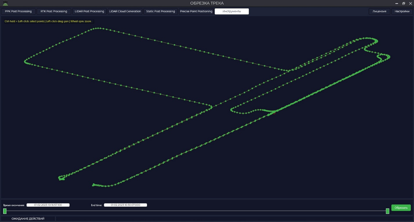This screenshot has width=414, height=222.
Task: Go to Static Post Processing tab
Action: [160, 12]
